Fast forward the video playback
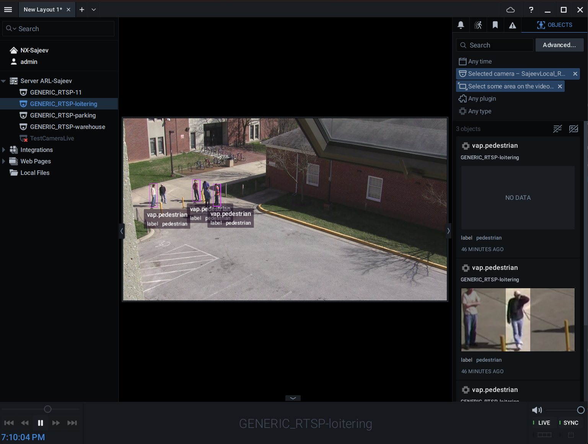This screenshot has height=444, width=588. click(x=56, y=423)
